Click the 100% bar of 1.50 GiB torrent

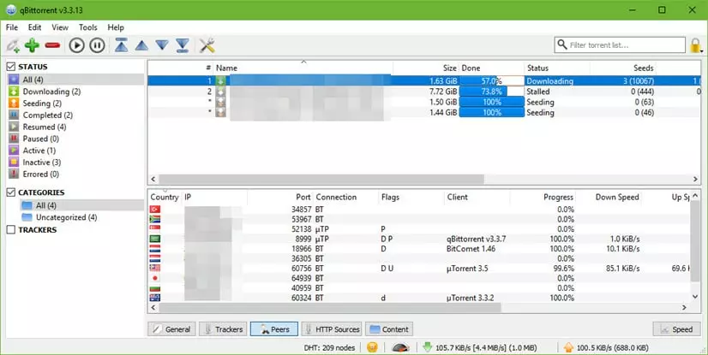coord(492,102)
